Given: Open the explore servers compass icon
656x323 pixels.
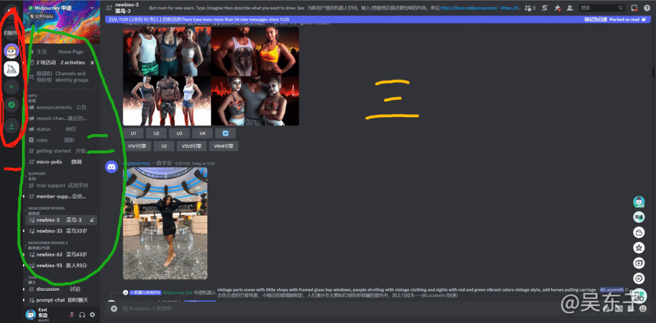Looking at the screenshot, I should [12, 104].
